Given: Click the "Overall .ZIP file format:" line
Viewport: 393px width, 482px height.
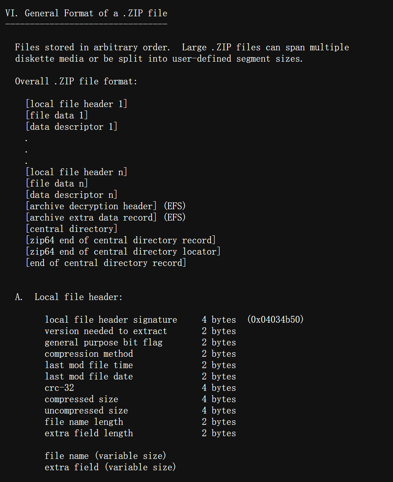Looking at the screenshot, I should click(76, 81).
